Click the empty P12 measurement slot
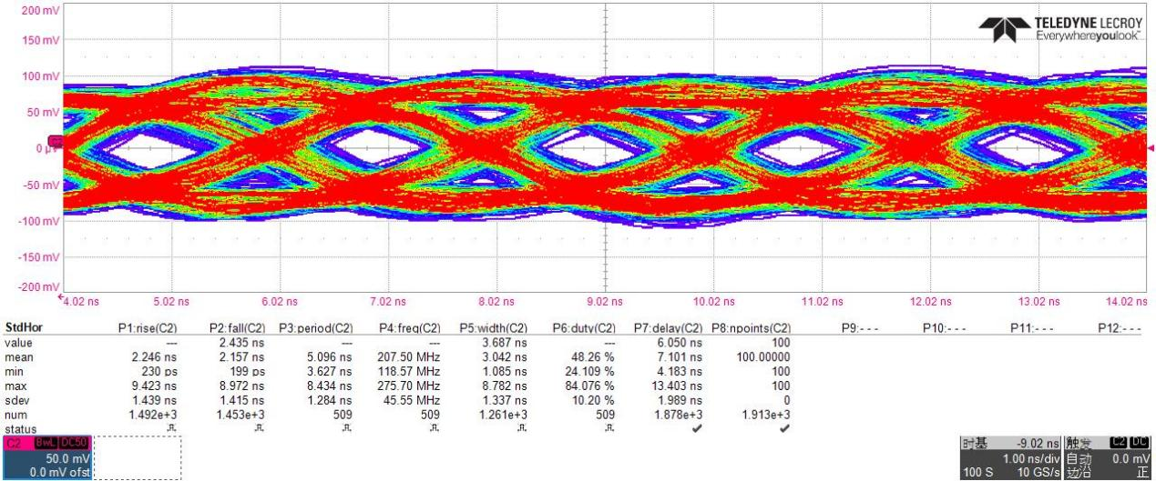 click(1120, 326)
